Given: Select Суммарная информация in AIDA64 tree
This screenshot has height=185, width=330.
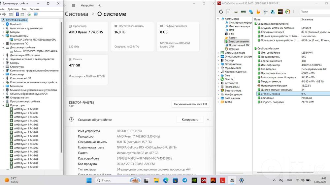Looking at the screenshot, I should point(240,23).
